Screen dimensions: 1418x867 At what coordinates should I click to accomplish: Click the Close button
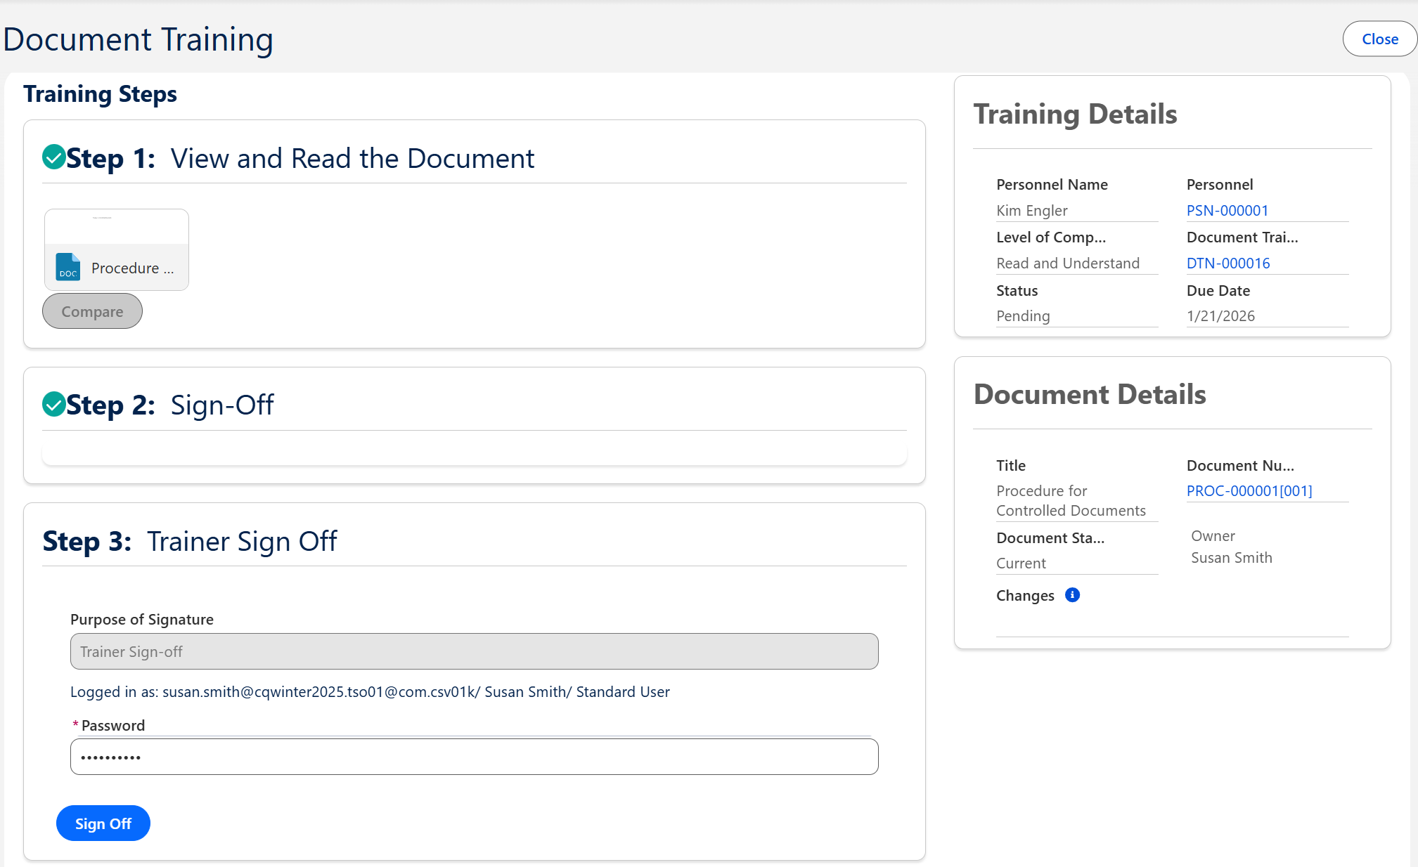1379,39
